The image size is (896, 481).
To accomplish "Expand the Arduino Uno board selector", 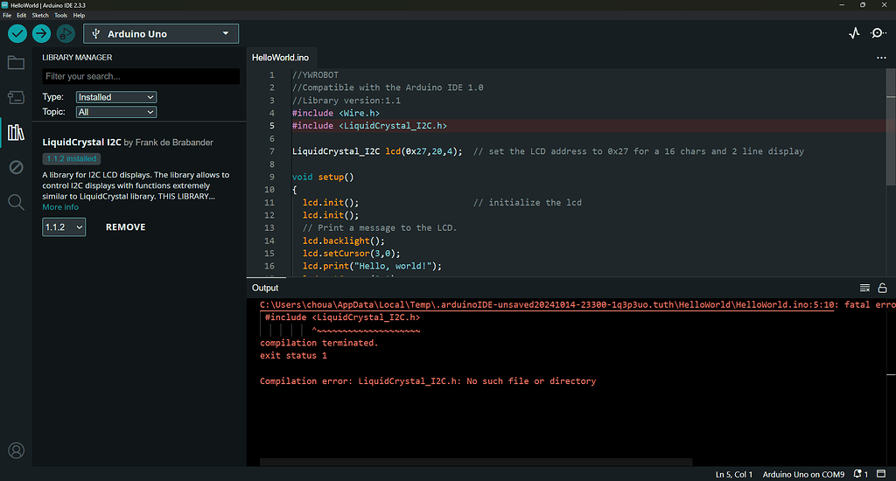I will click(162, 33).
